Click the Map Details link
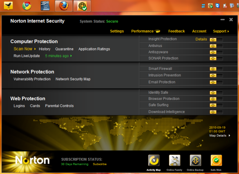 tap(218, 136)
